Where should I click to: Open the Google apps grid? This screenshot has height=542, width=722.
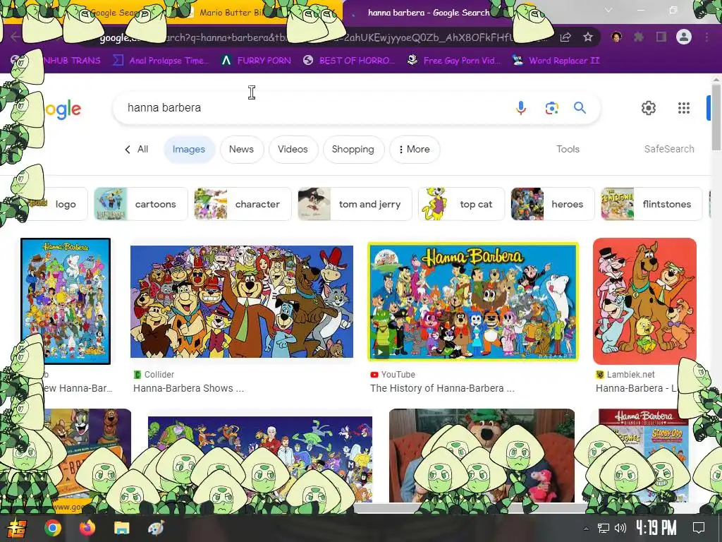click(684, 108)
